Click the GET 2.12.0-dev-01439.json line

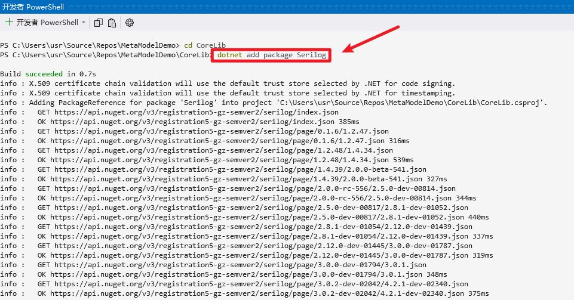pos(236,226)
